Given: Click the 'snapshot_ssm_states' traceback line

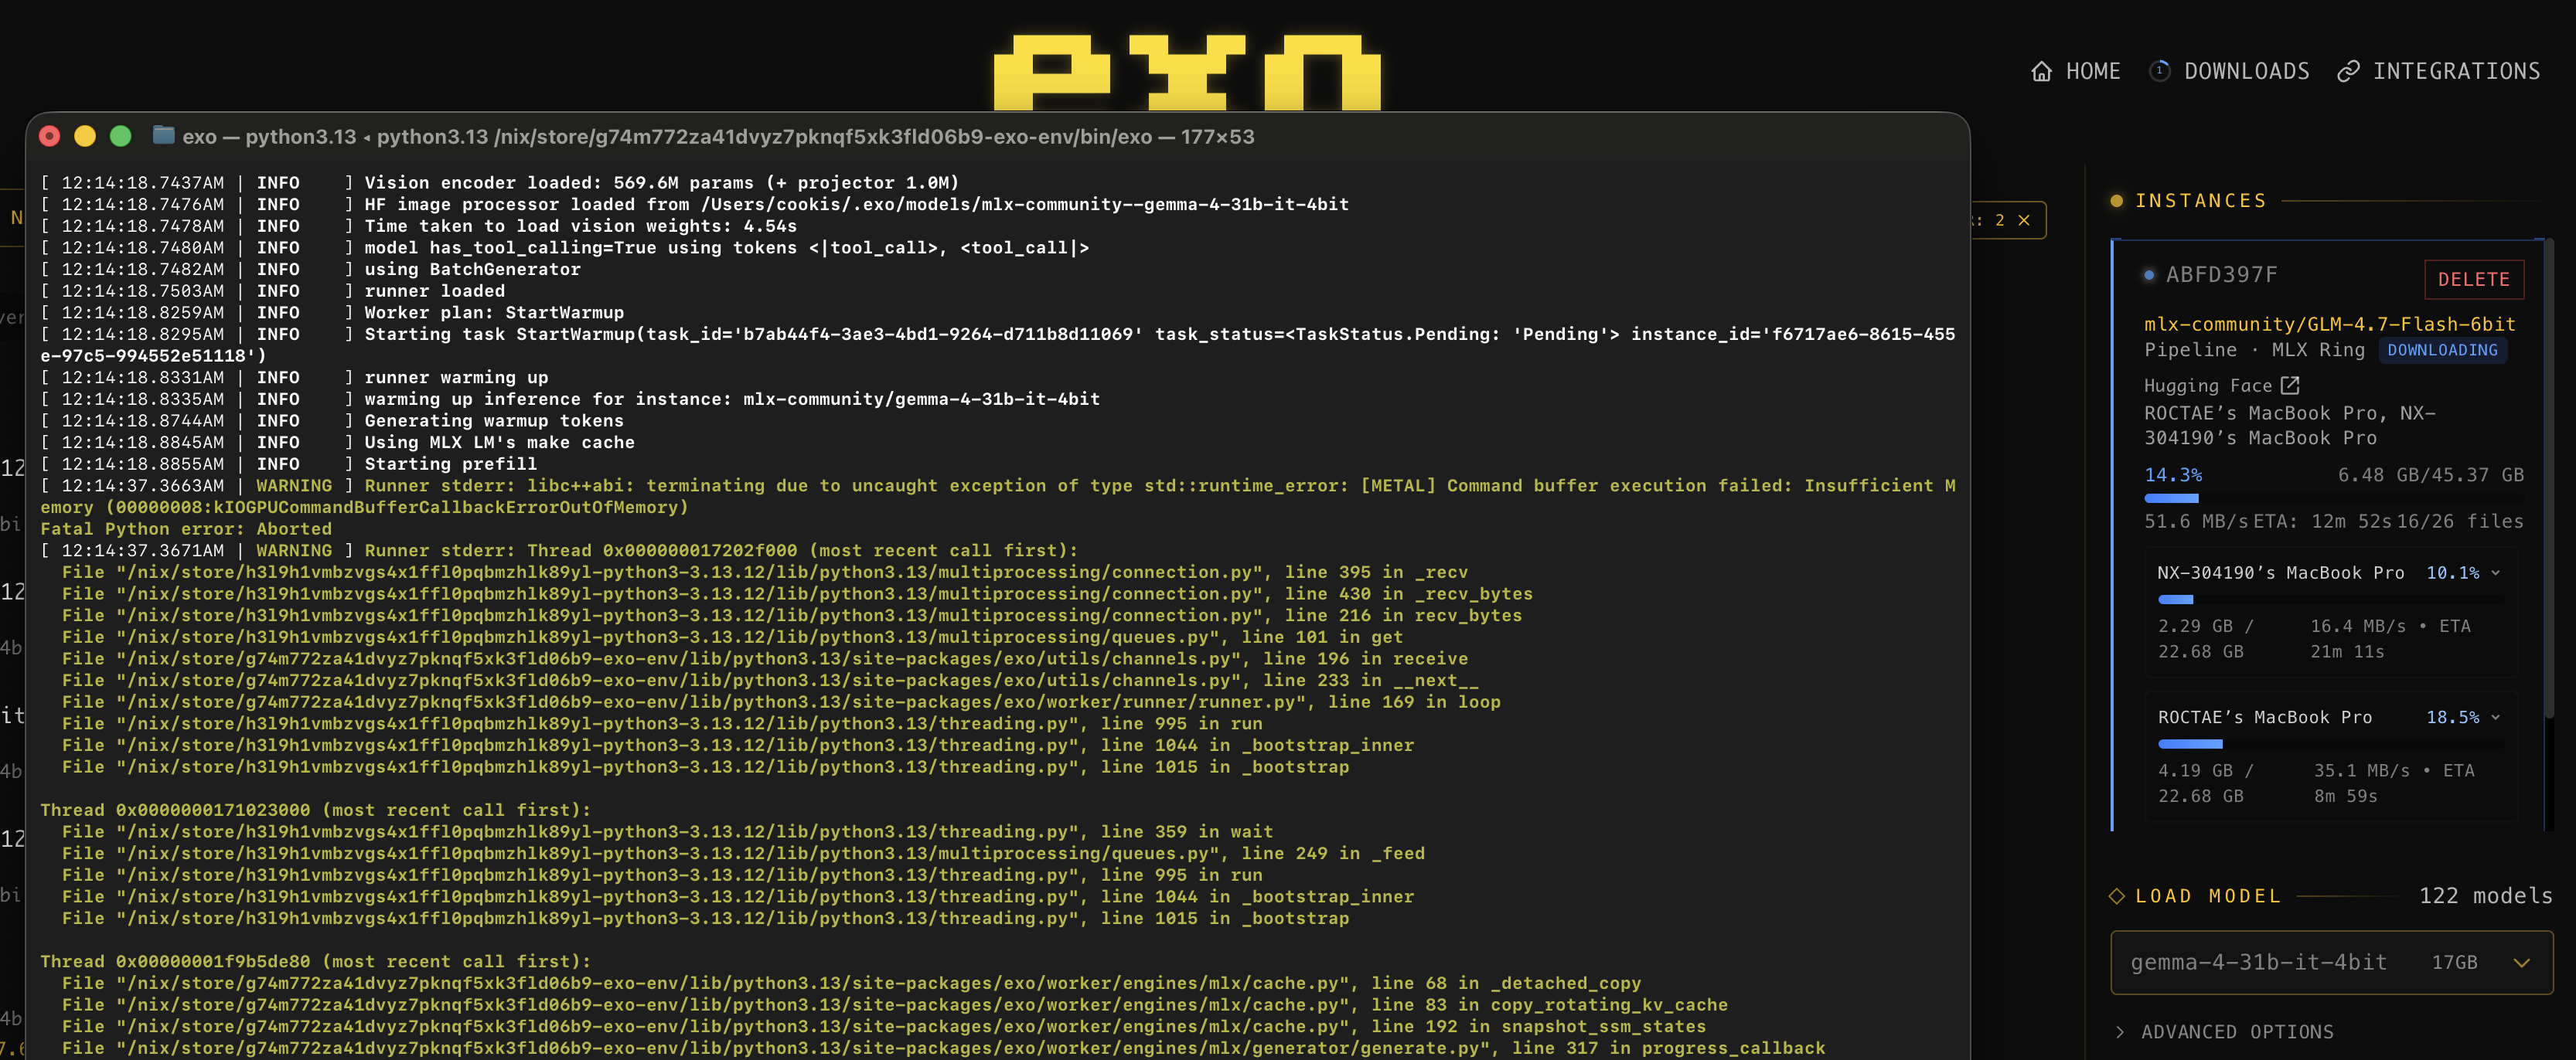Looking at the screenshot, I should [x=884, y=1027].
